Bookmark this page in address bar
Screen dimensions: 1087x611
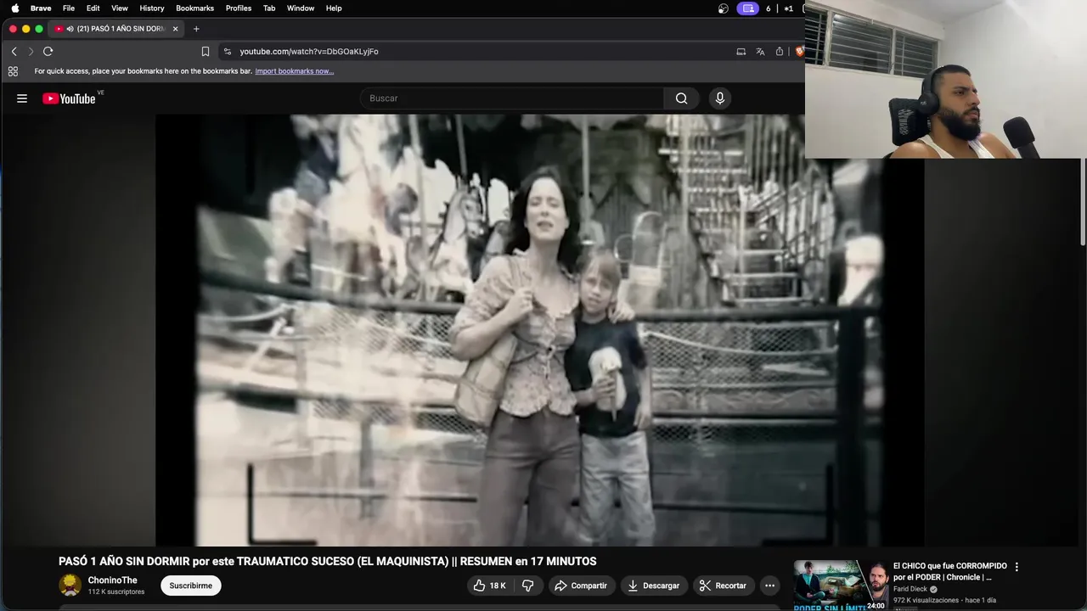coord(206,51)
